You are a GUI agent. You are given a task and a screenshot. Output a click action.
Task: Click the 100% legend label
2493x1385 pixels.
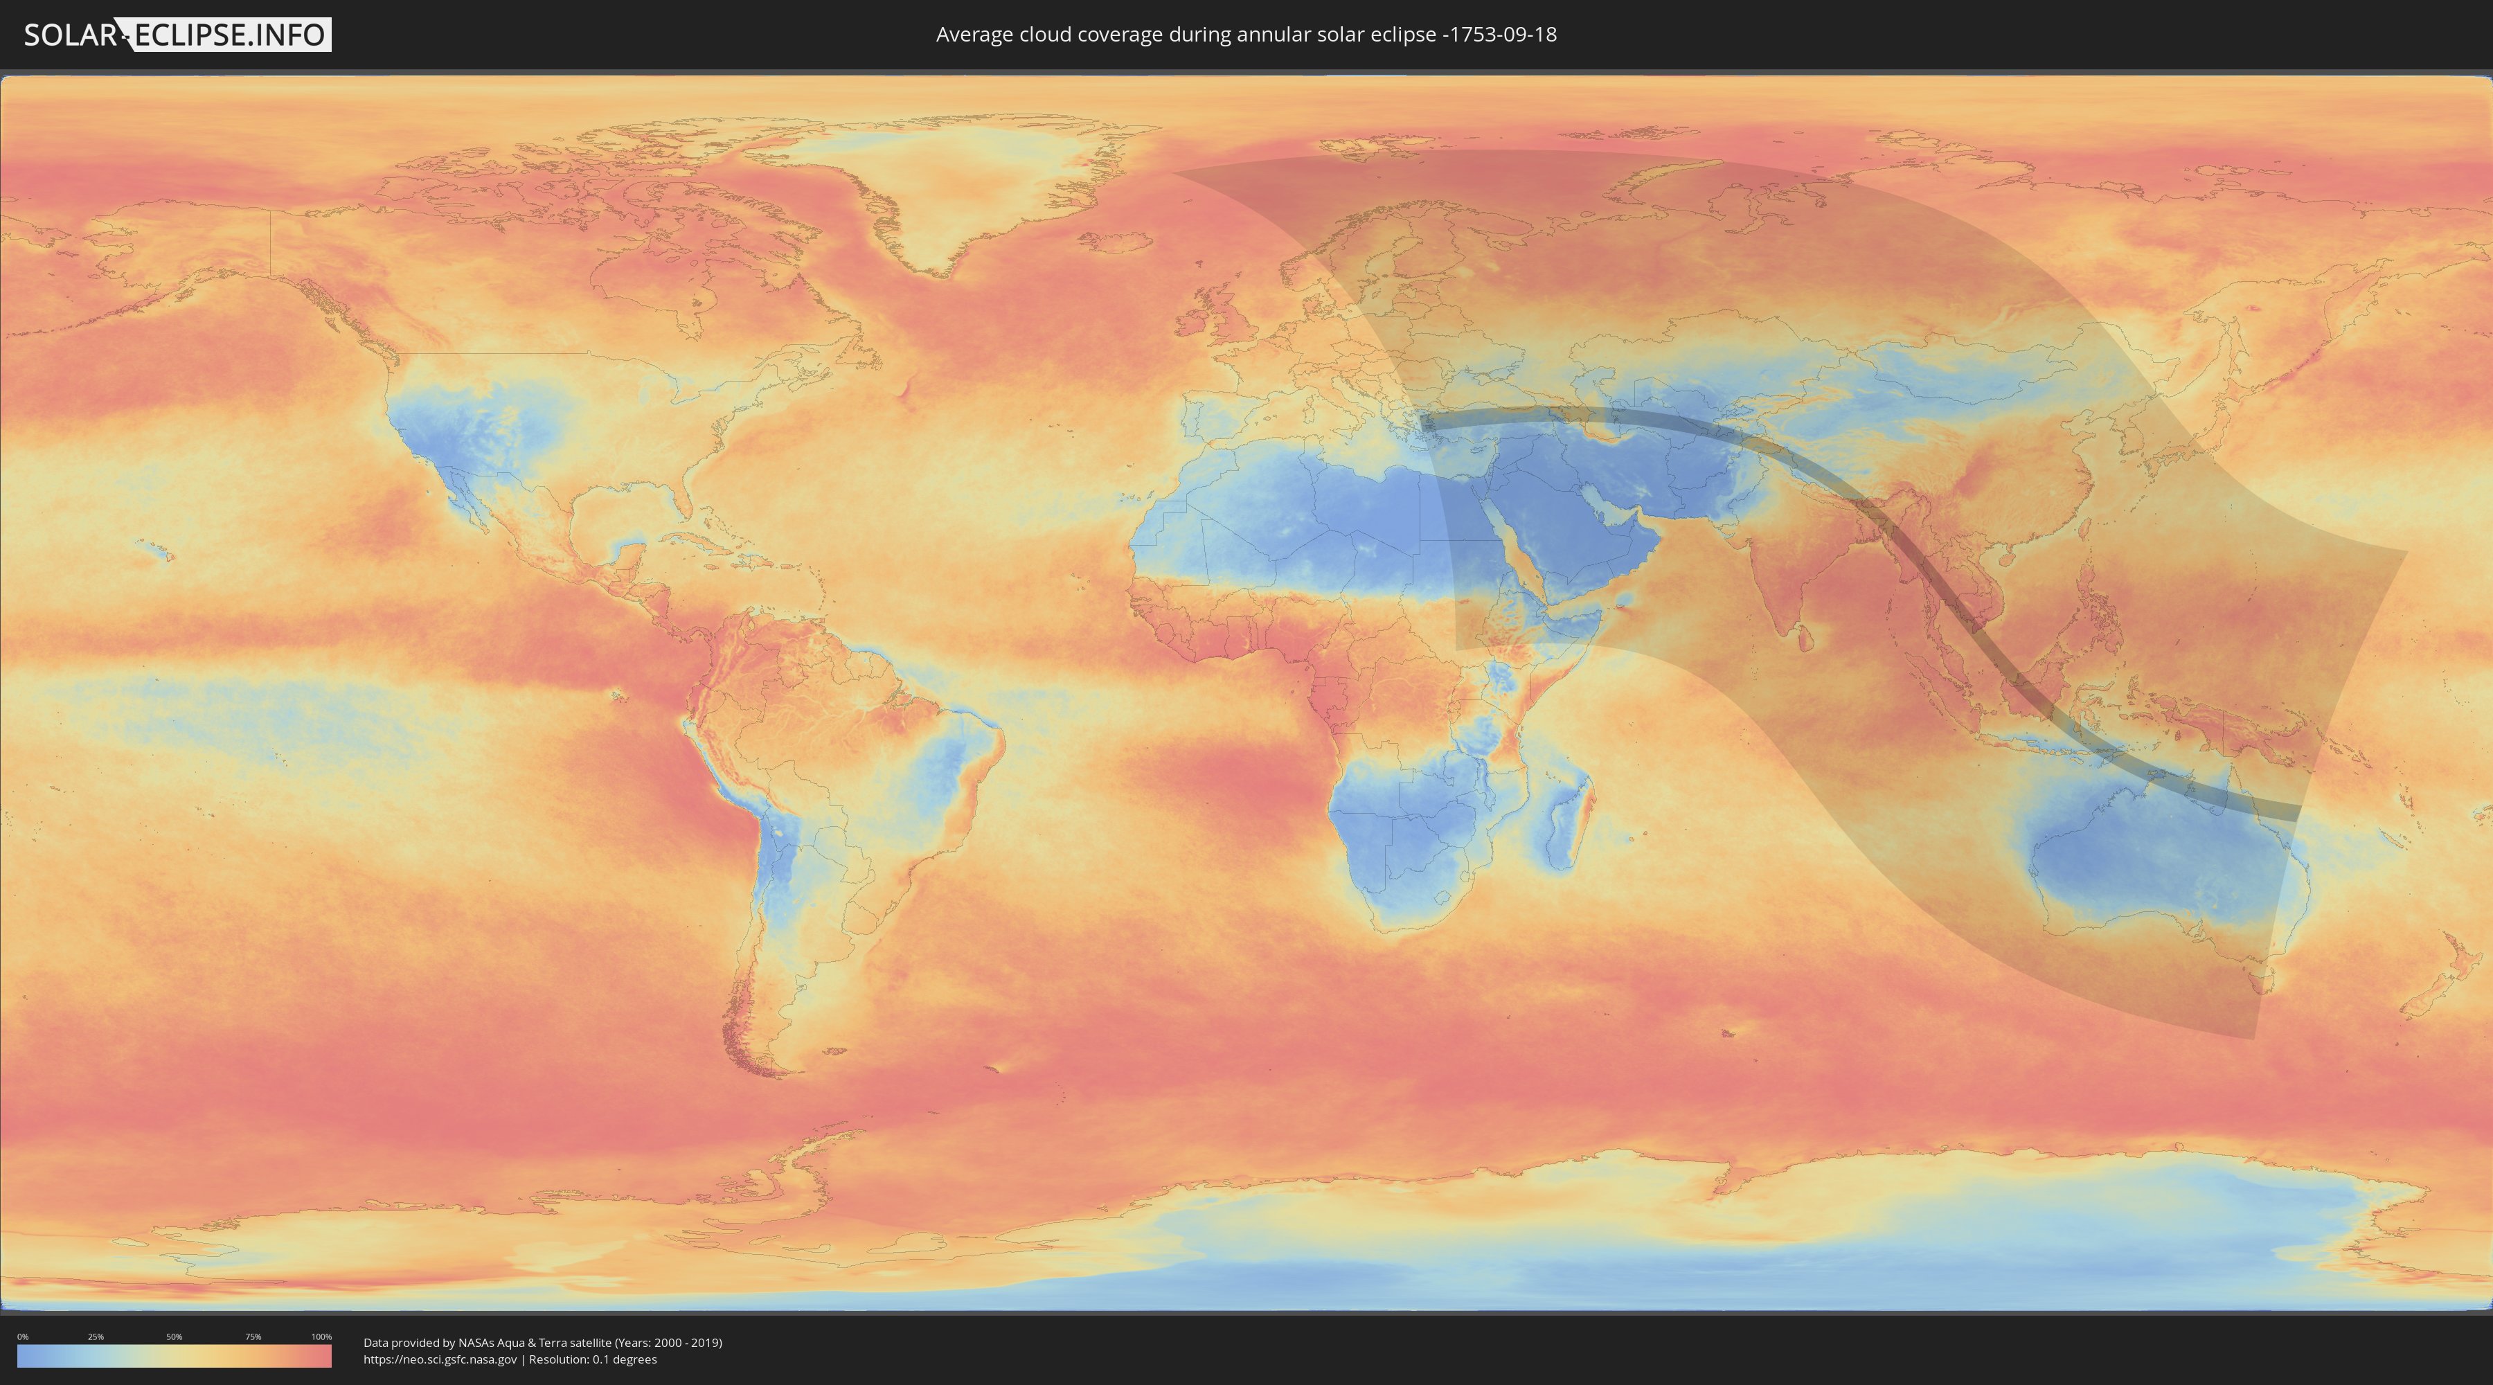(x=321, y=1337)
